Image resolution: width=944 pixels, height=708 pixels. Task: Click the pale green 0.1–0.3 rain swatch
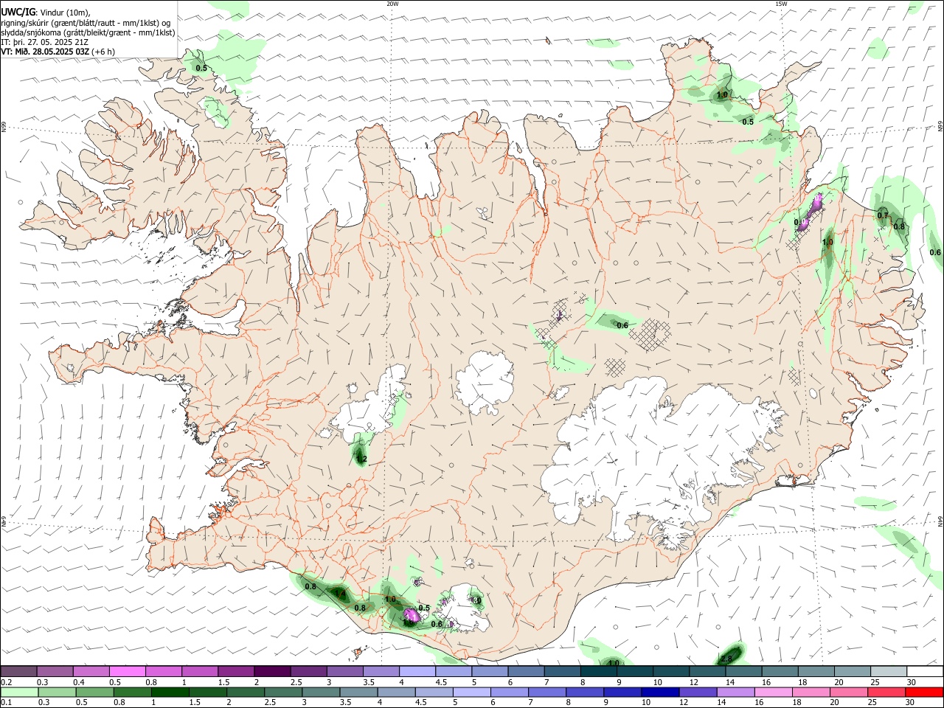[18, 692]
